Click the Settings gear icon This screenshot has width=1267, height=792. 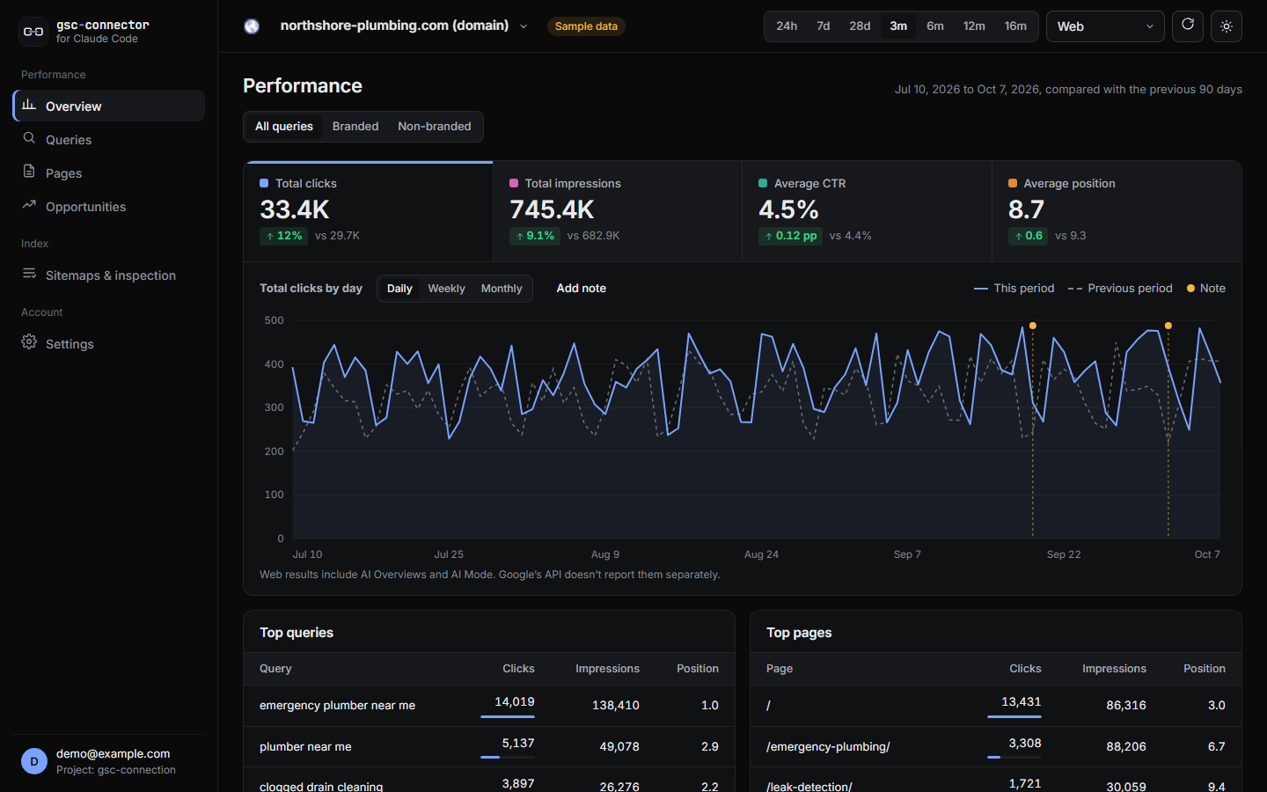pos(29,342)
